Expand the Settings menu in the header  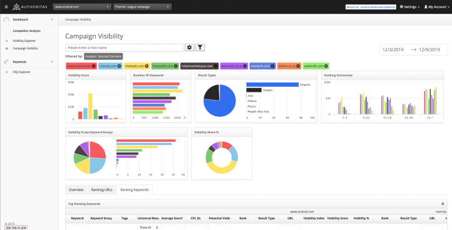409,7
